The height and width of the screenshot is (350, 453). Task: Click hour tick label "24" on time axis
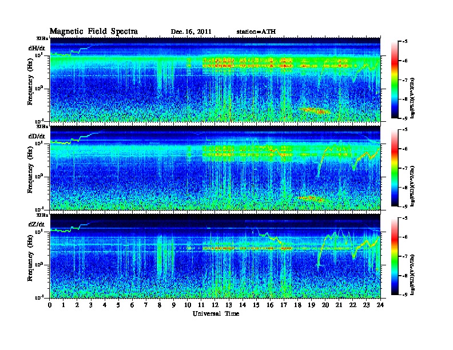click(x=380, y=305)
